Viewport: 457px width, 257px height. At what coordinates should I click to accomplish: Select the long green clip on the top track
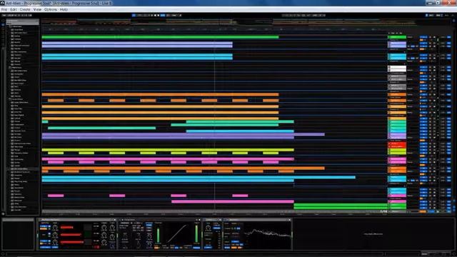[160, 37]
